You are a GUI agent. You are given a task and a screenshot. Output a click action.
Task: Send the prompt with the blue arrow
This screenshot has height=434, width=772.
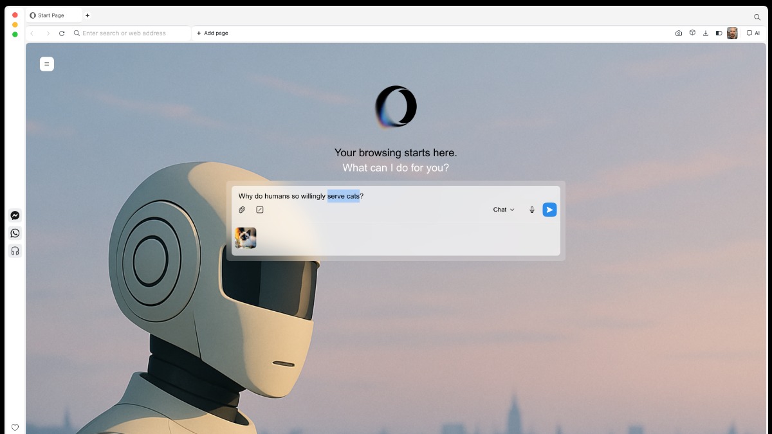549,210
